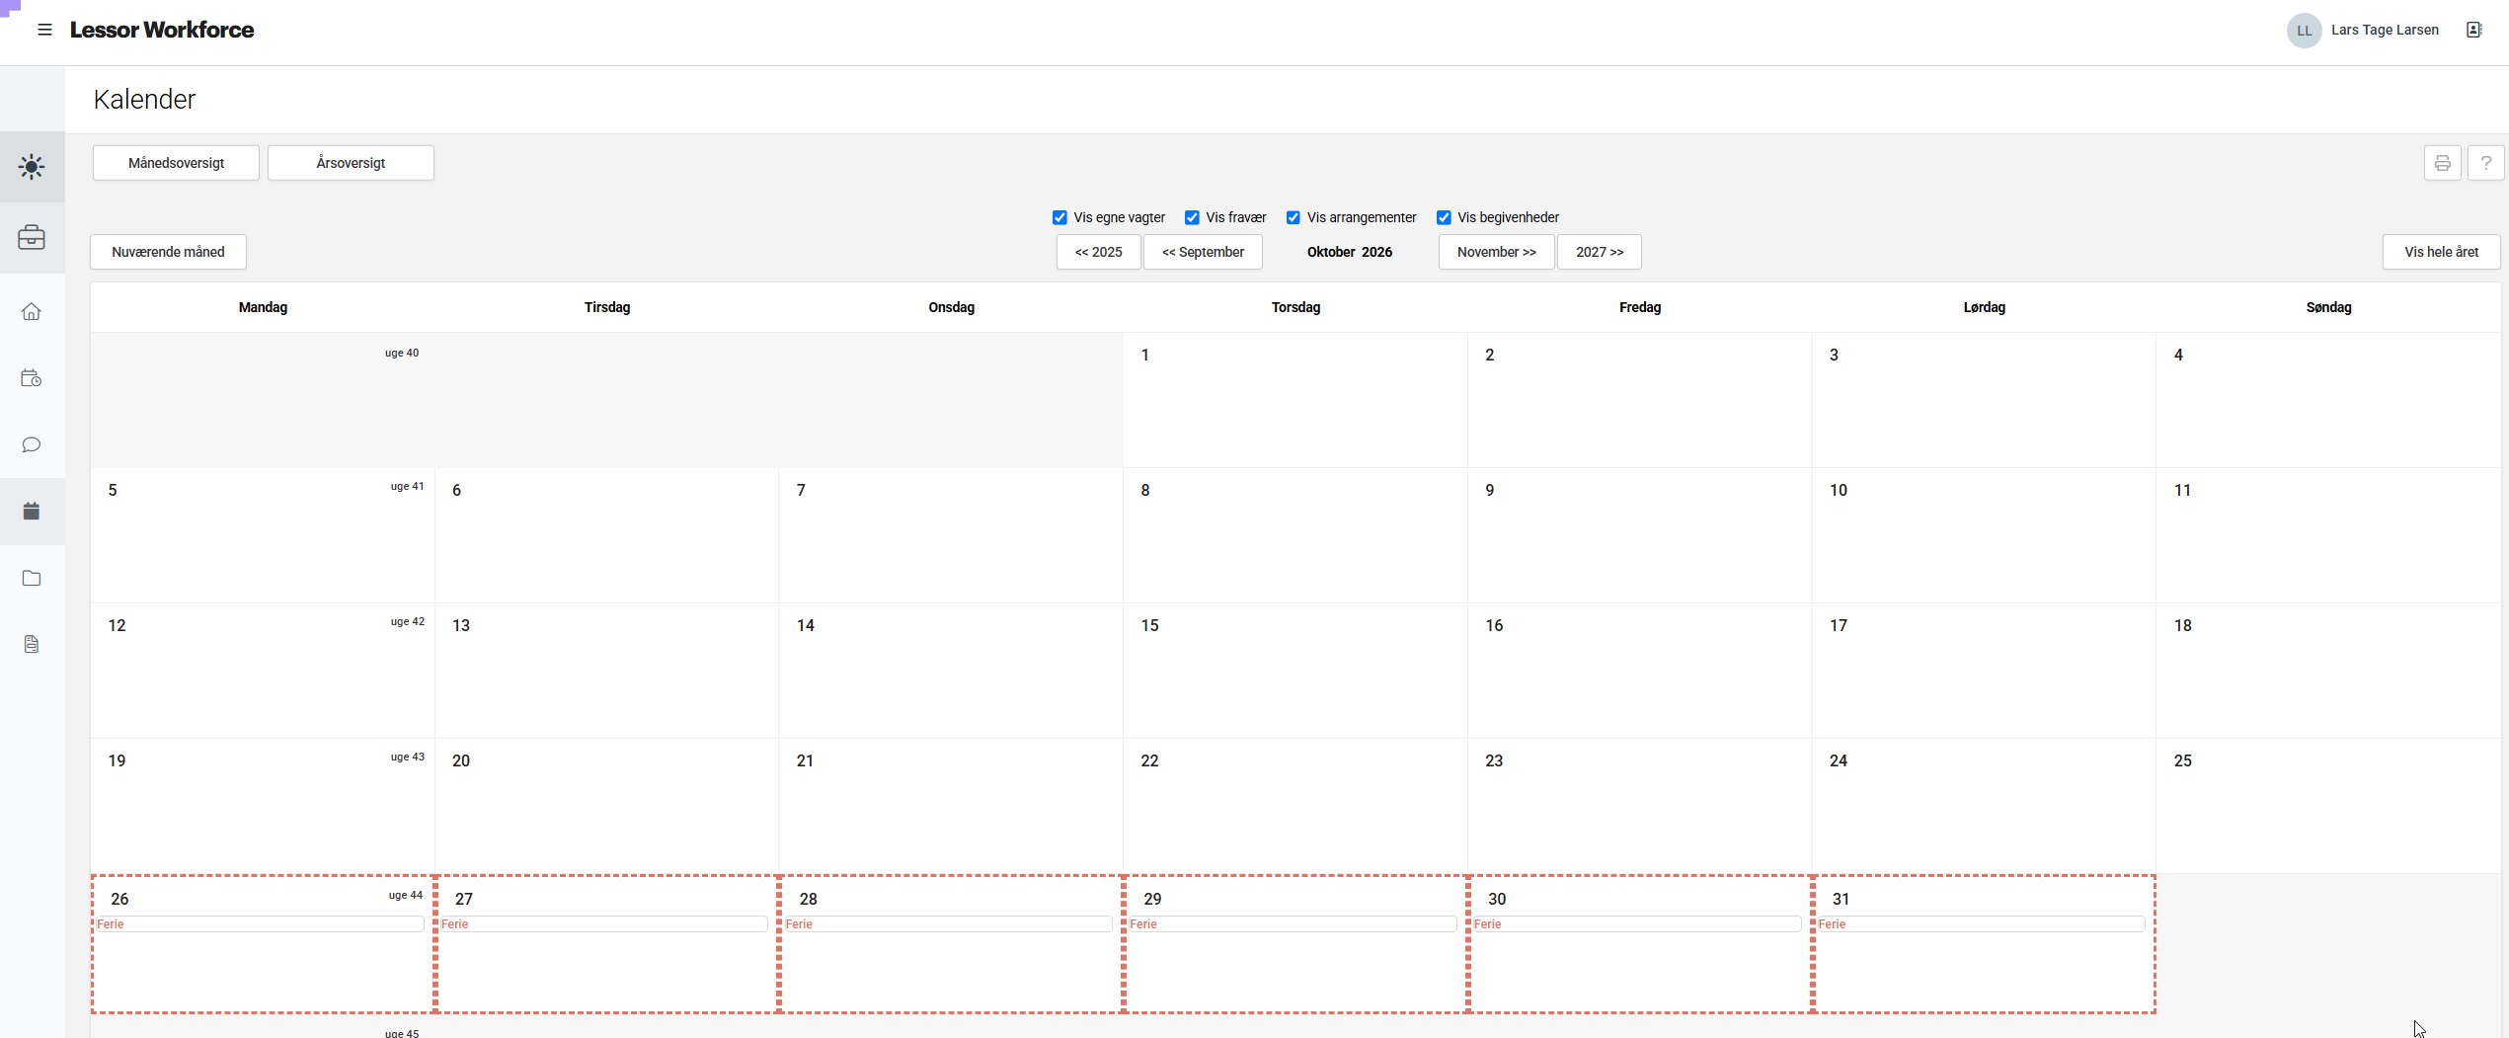Open the folder sidebar icon
This screenshot has height=1038, width=2509.
32,578
